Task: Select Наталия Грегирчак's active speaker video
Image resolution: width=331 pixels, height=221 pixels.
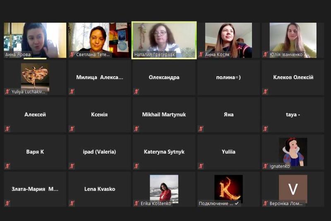Action: click(164, 40)
